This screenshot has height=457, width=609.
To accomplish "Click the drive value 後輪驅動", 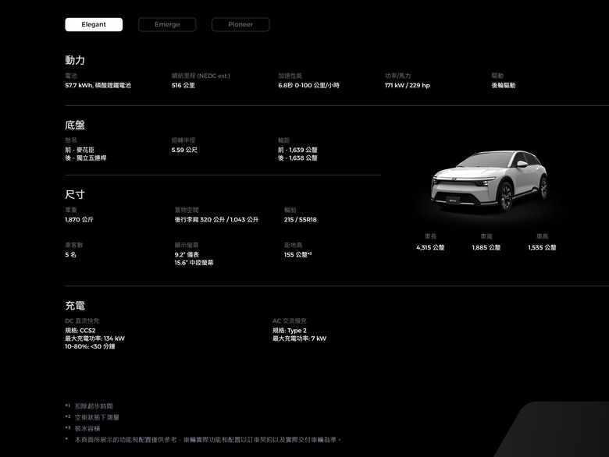I will pos(504,85).
